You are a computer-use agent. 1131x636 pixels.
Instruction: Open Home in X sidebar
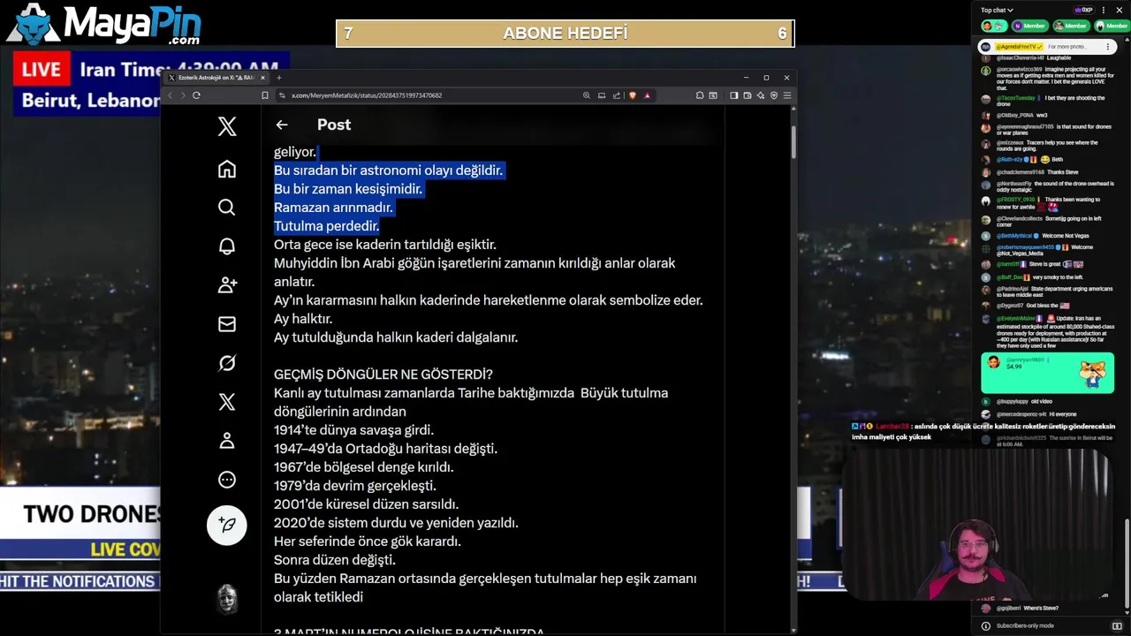pos(227,169)
